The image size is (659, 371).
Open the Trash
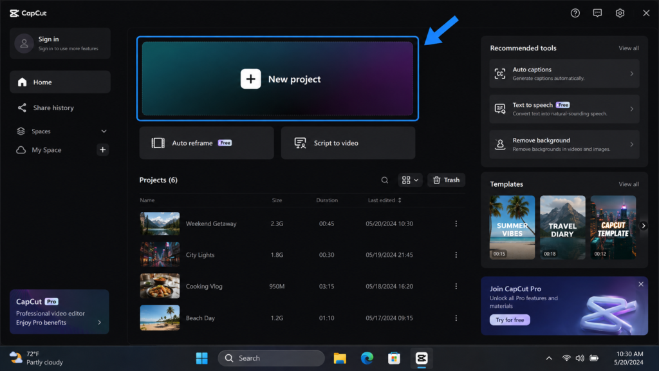(x=447, y=180)
